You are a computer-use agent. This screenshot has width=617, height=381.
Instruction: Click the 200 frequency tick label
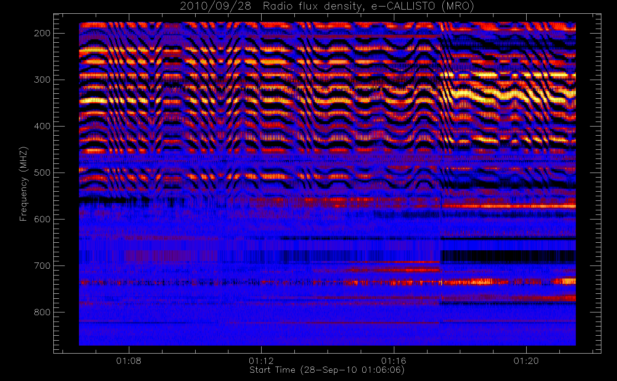coord(42,33)
